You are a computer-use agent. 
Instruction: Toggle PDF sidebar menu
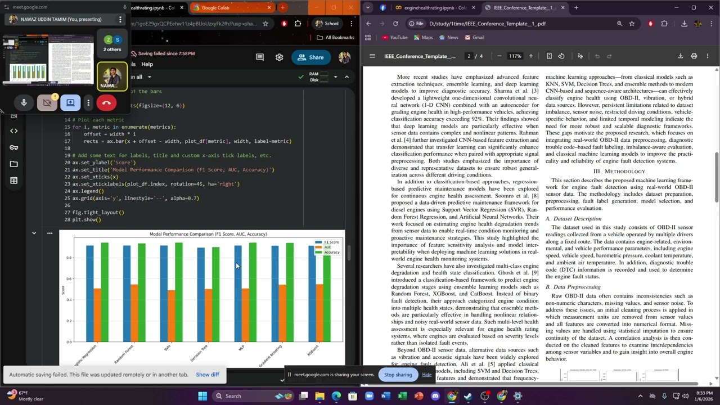pyautogui.click(x=372, y=56)
